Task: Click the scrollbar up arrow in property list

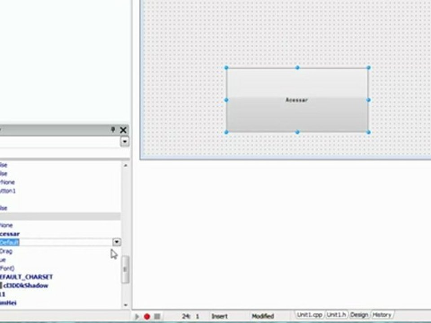Action: point(126,166)
